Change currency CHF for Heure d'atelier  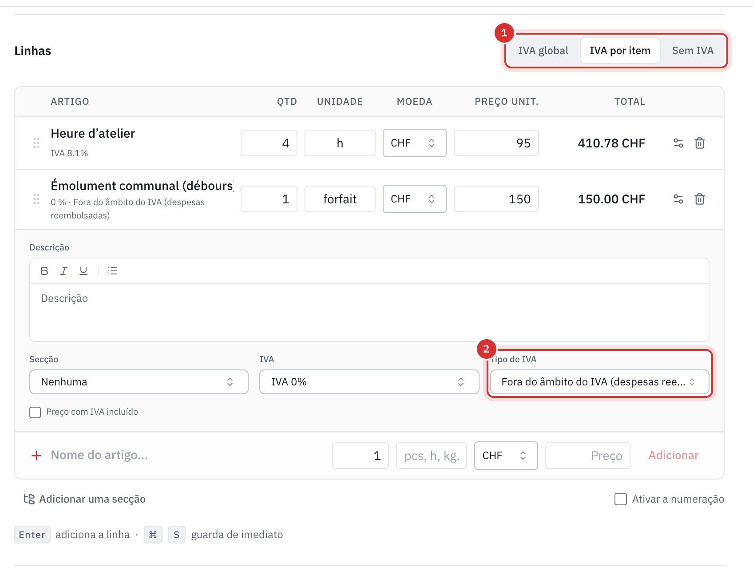coord(415,143)
